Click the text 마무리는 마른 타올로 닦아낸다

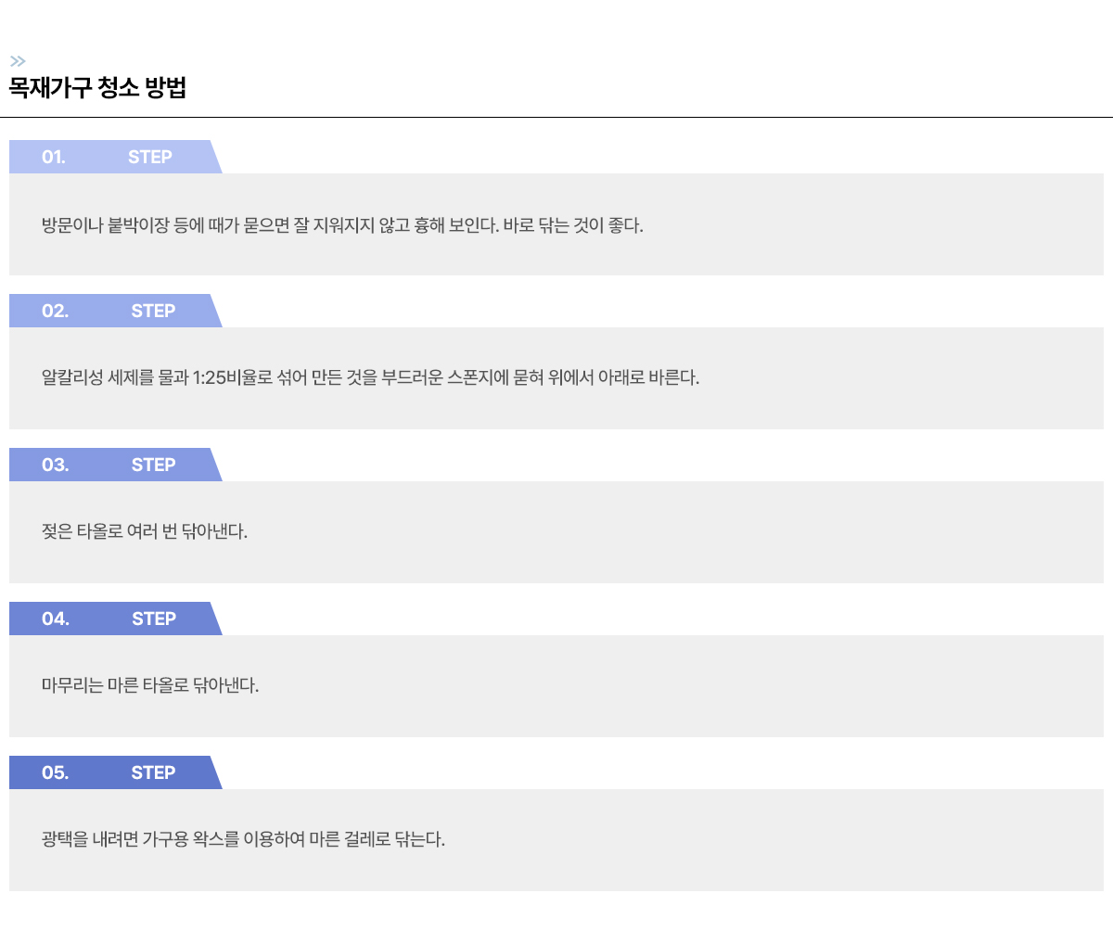coord(150,685)
